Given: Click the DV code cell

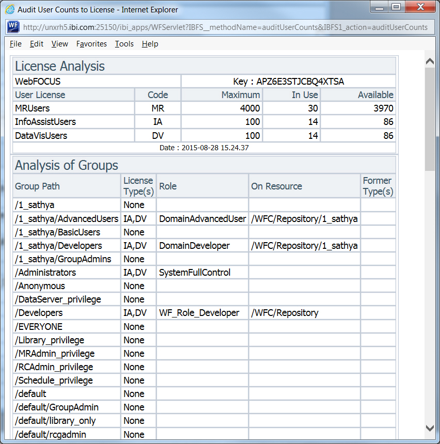Looking at the screenshot, I should pos(158,136).
